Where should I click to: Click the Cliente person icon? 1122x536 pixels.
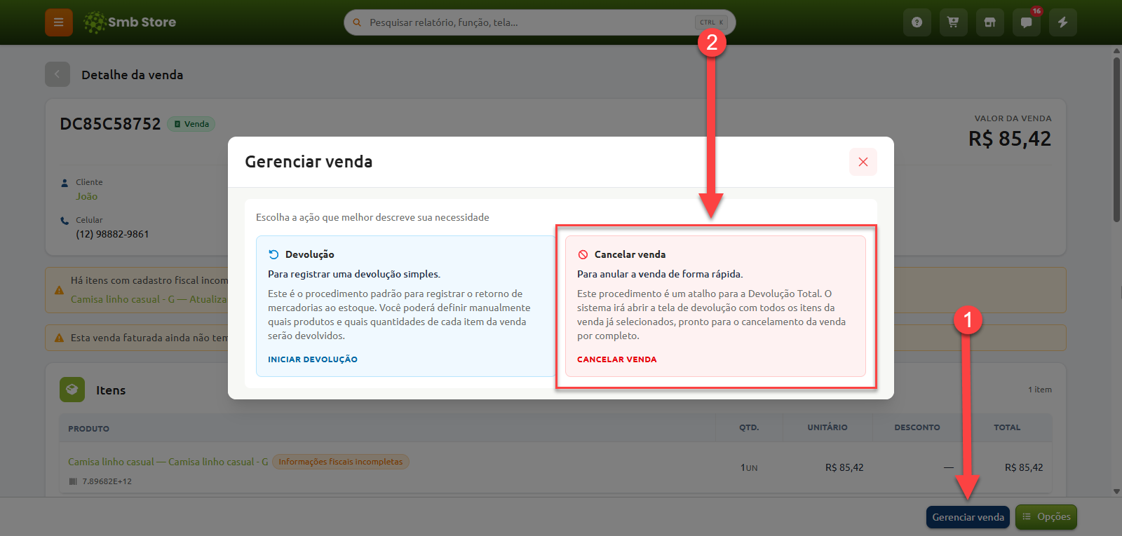pos(65,183)
